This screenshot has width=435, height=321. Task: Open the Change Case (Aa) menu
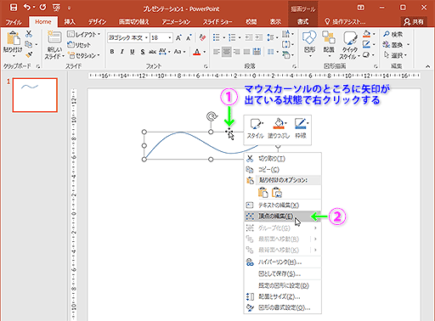pyautogui.click(x=179, y=52)
